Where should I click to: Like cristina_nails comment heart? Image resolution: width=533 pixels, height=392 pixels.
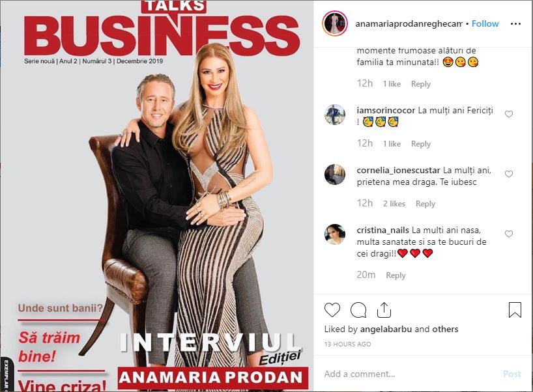509,234
